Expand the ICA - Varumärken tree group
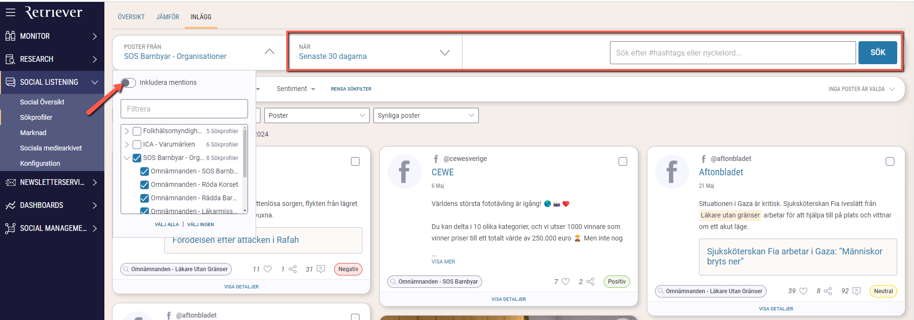The width and height of the screenshot is (914, 320). 126,144
